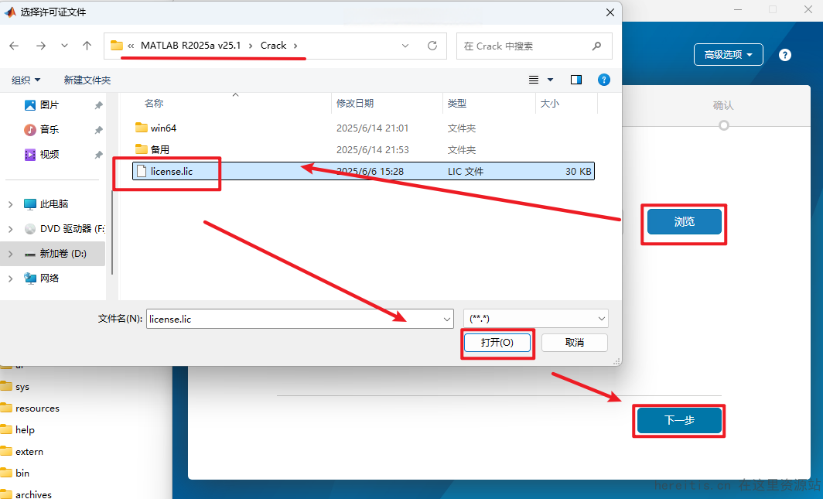Screen dimensions: 823x499
Task: Open recent locations dropdown chevron
Action: (64, 46)
